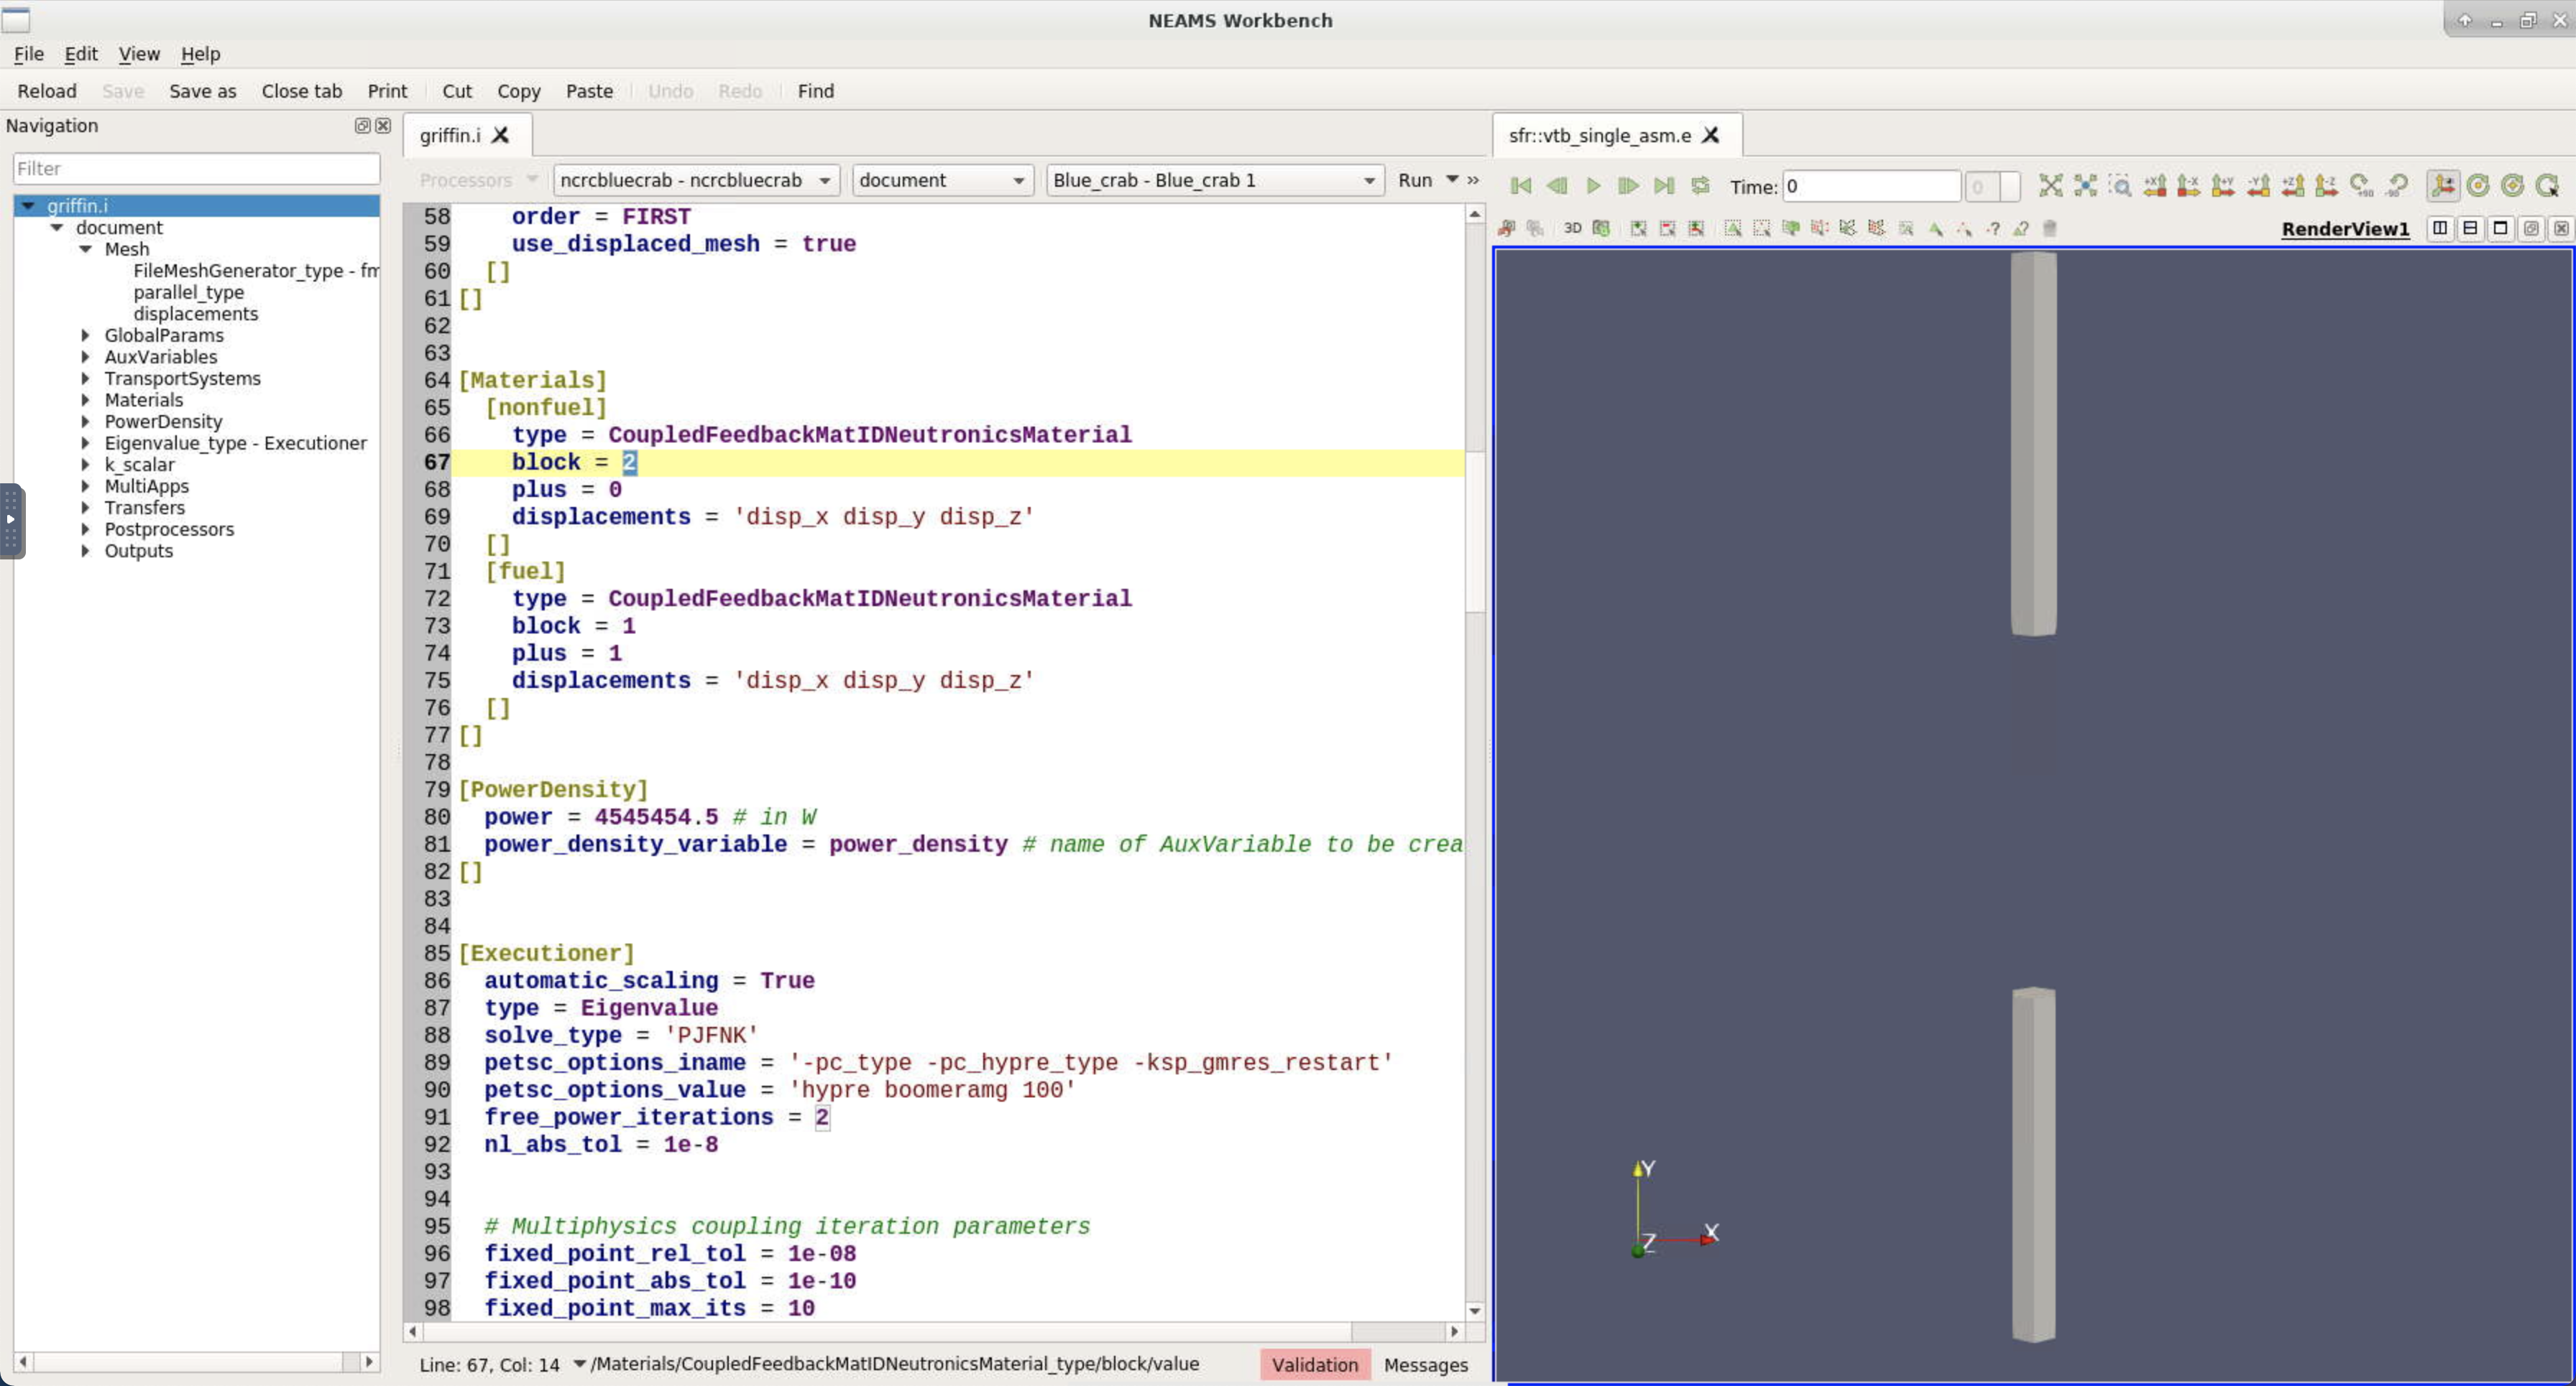The image size is (2576, 1386).
Task: Step to next animation frame
Action: (x=1628, y=186)
